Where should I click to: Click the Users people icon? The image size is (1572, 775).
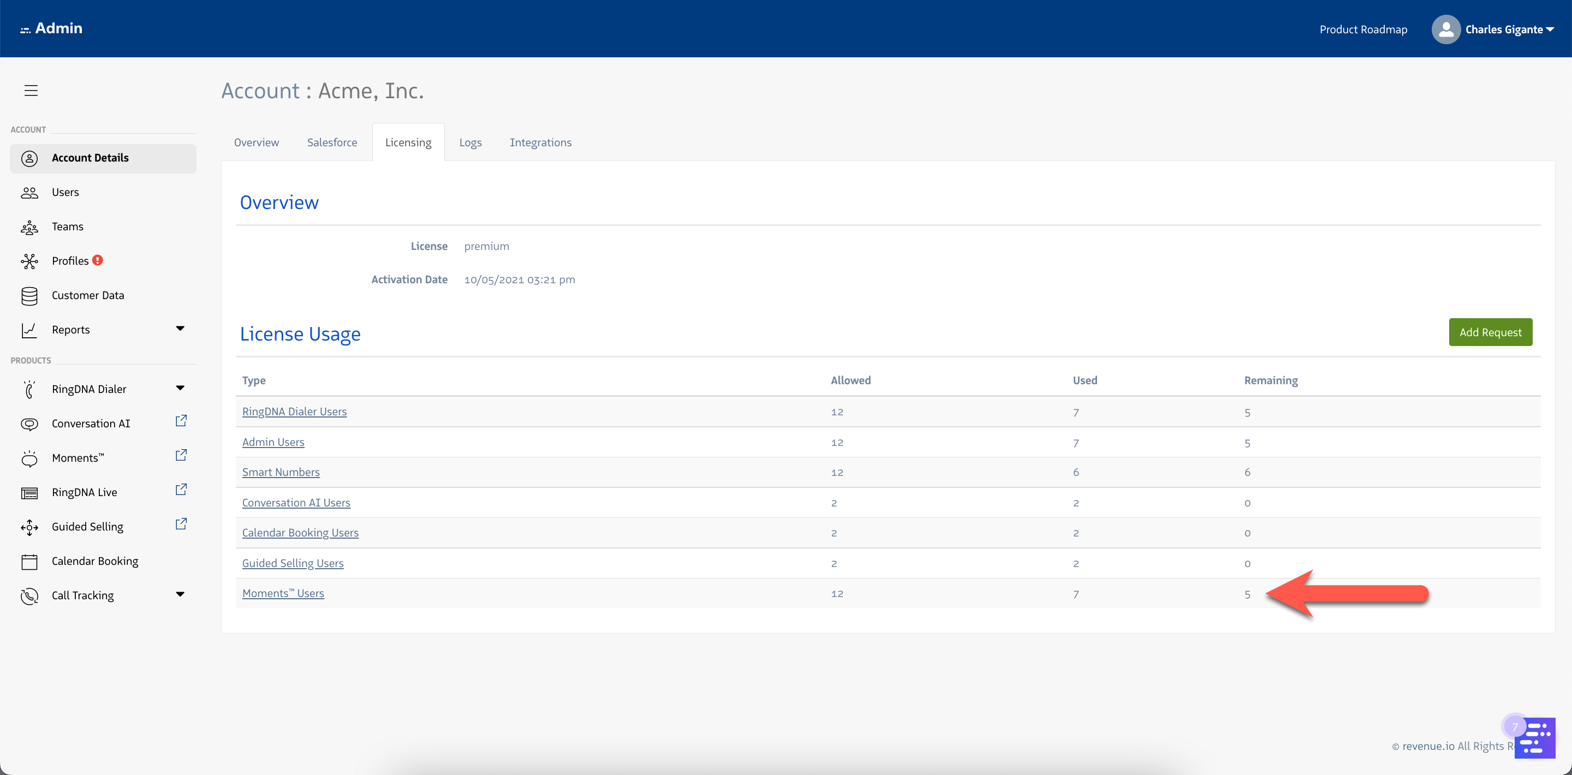point(29,193)
